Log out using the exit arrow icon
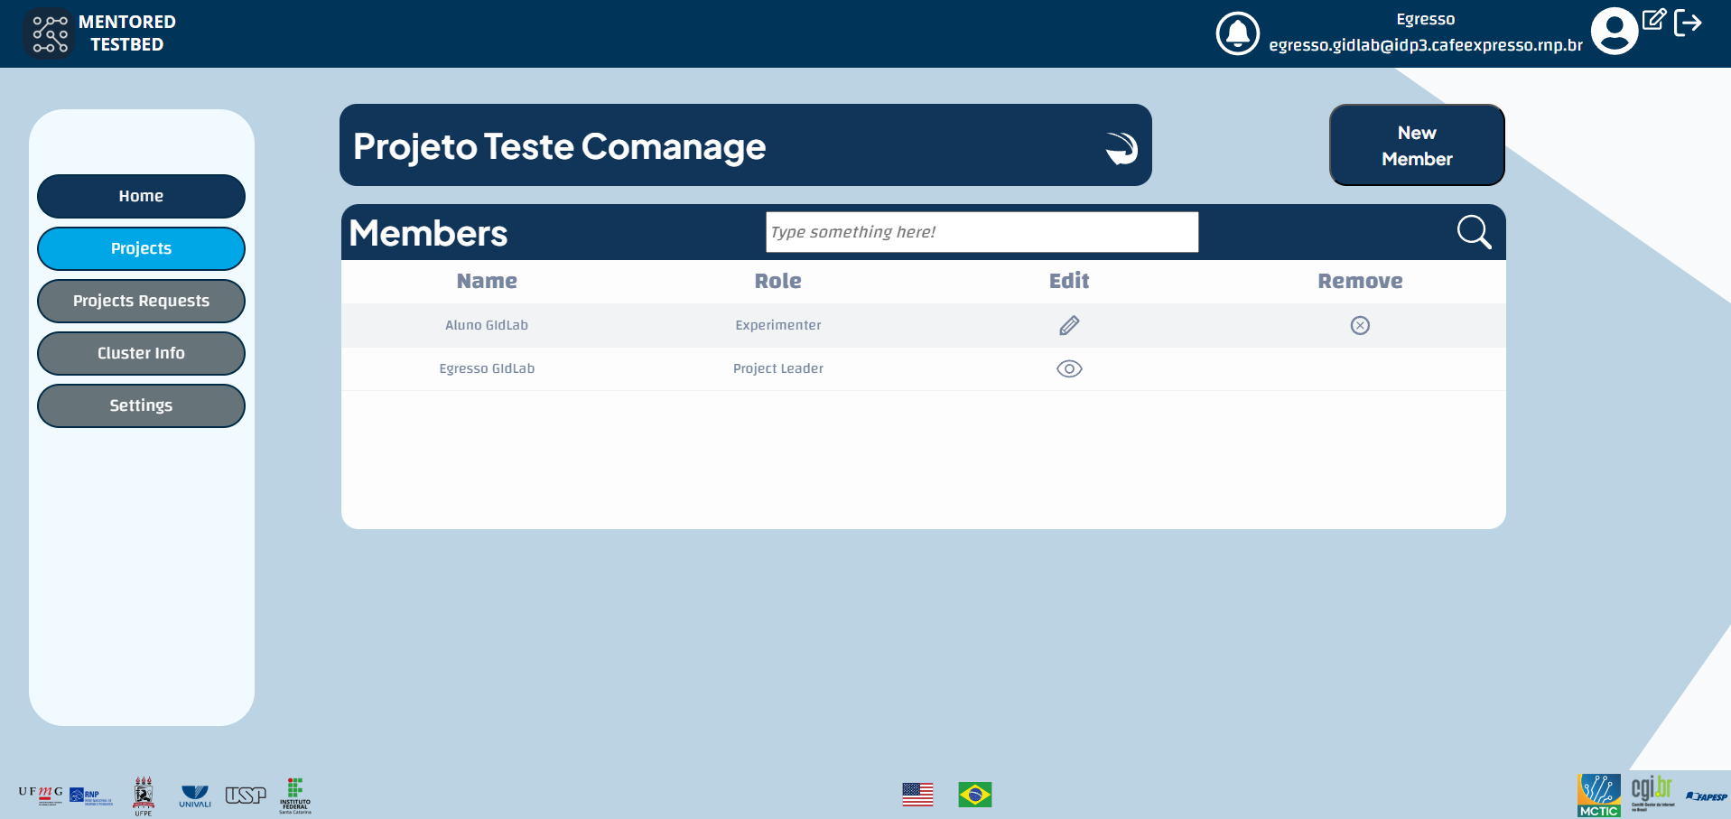 click(x=1689, y=23)
